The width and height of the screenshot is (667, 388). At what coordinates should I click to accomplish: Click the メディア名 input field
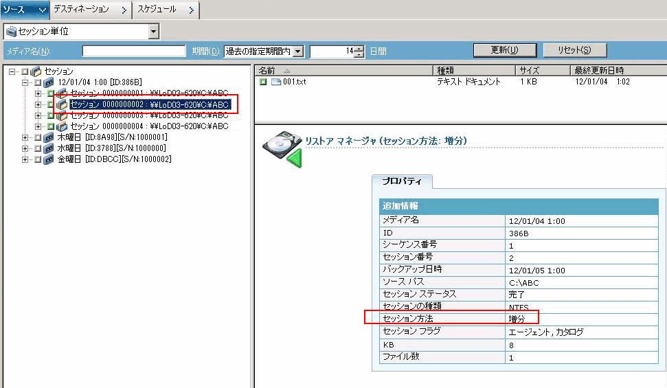(134, 52)
